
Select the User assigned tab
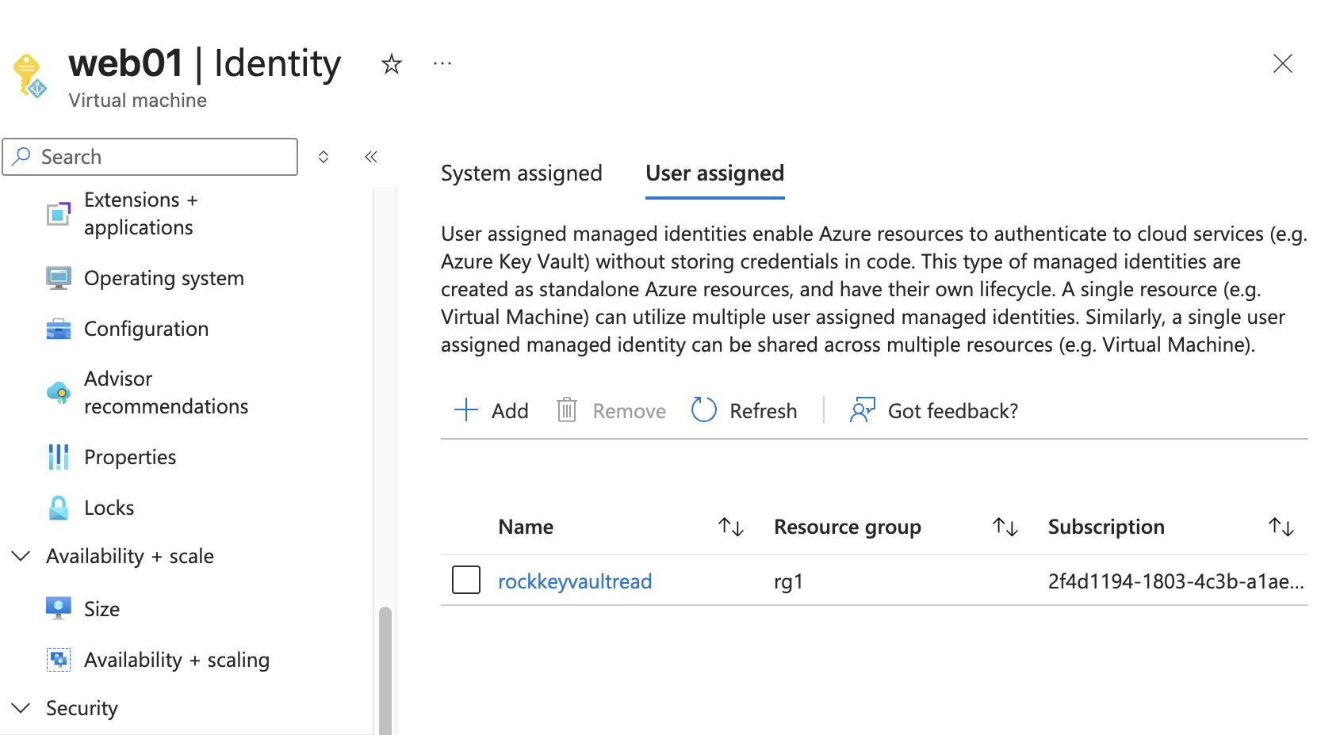tap(715, 173)
